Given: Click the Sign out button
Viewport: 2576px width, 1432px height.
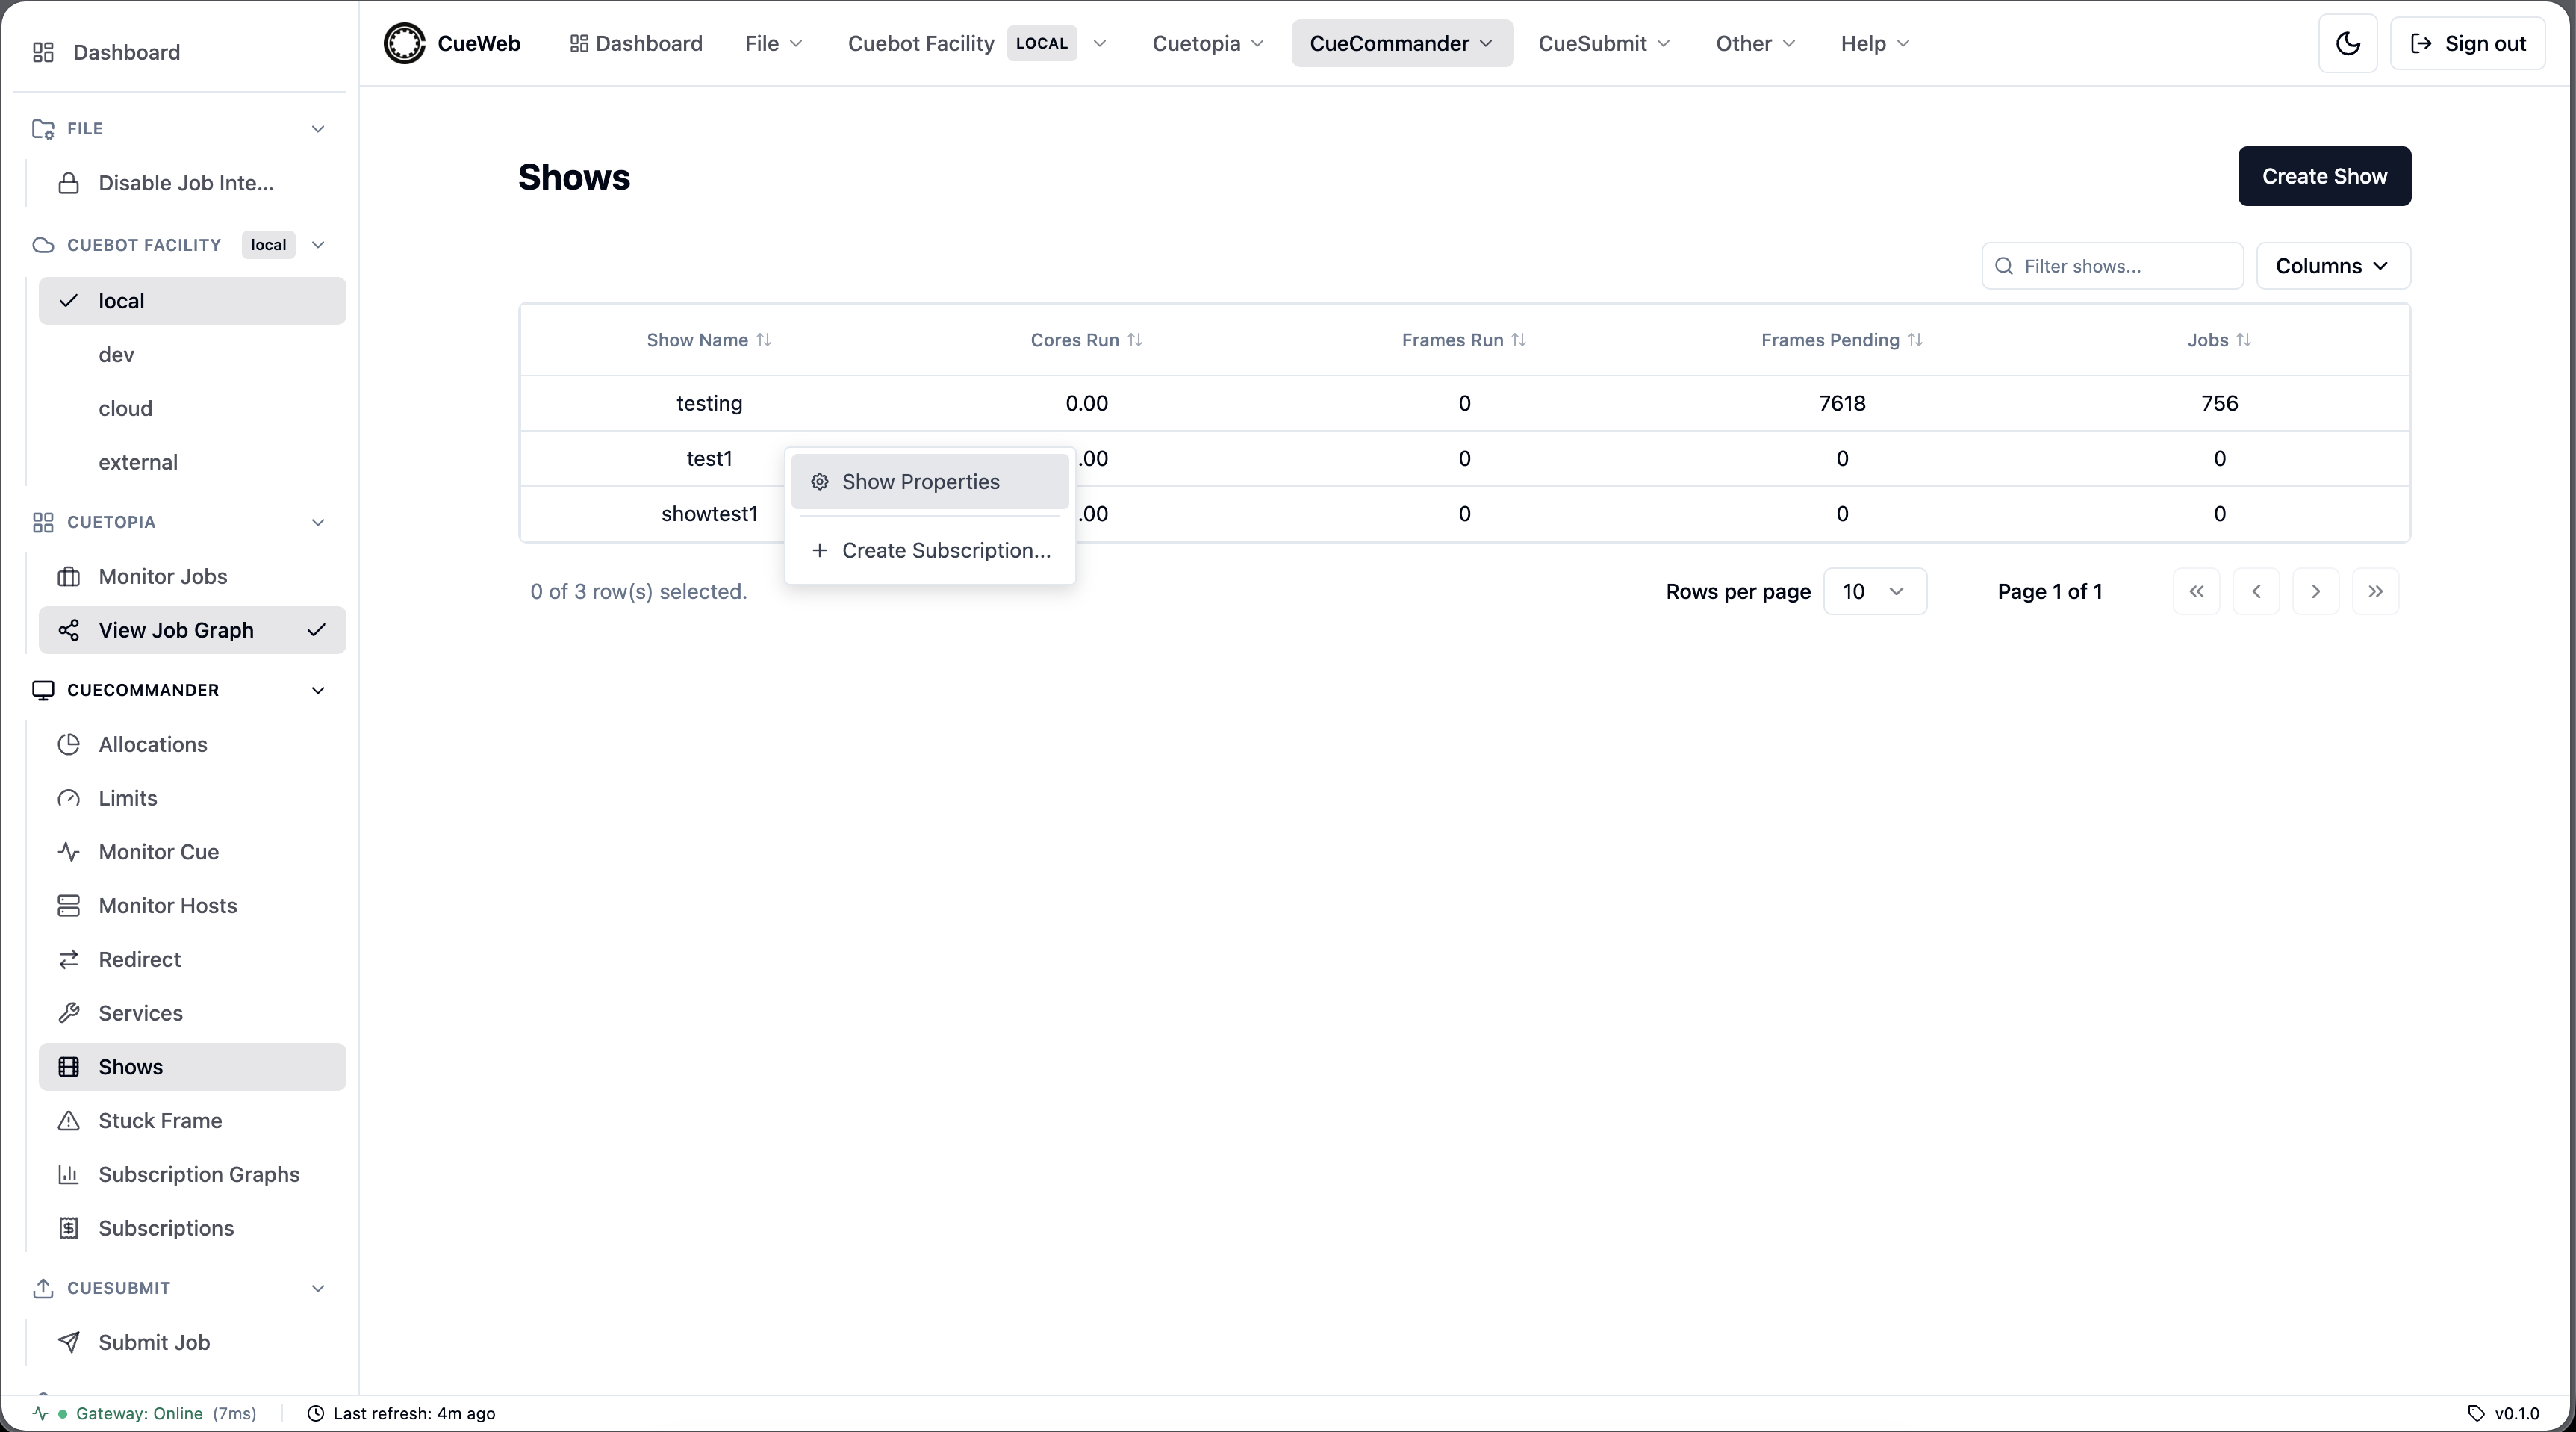Looking at the screenshot, I should (x=2467, y=43).
